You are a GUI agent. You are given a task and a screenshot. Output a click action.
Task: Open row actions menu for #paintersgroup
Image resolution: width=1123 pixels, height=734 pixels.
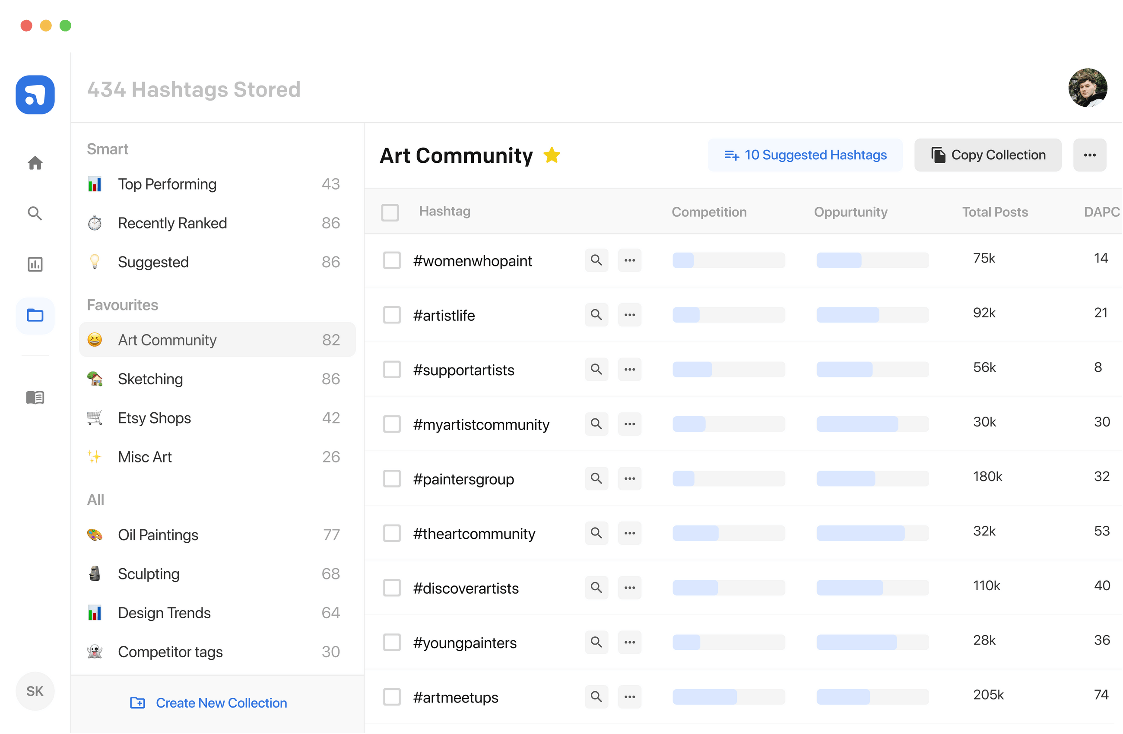tap(629, 478)
